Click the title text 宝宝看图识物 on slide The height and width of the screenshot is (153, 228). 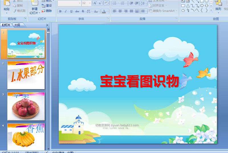pos(140,81)
